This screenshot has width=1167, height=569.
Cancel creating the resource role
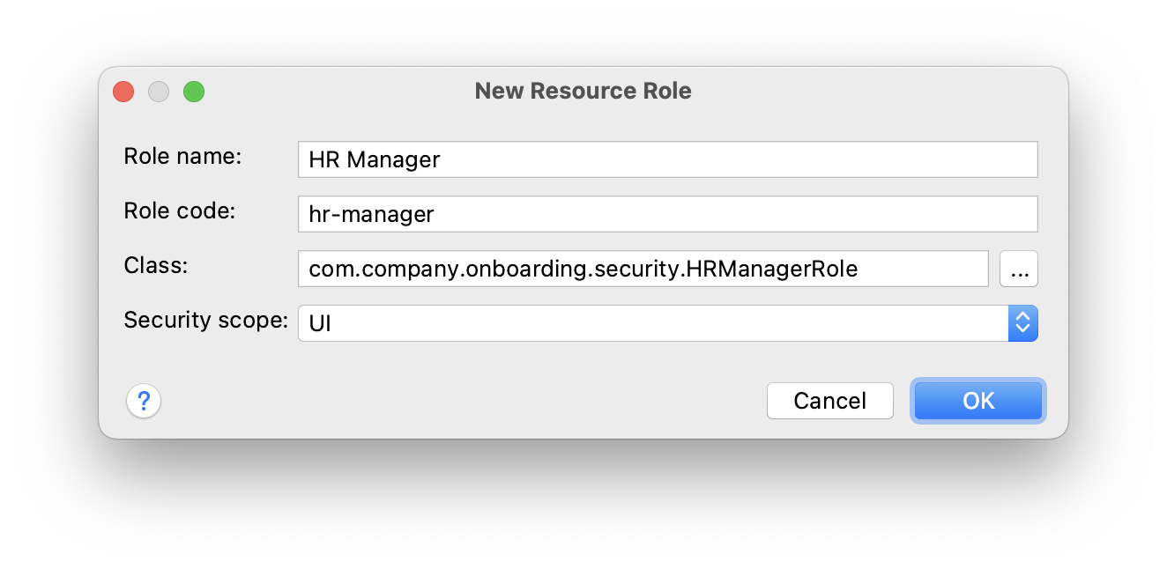coord(829,401)
